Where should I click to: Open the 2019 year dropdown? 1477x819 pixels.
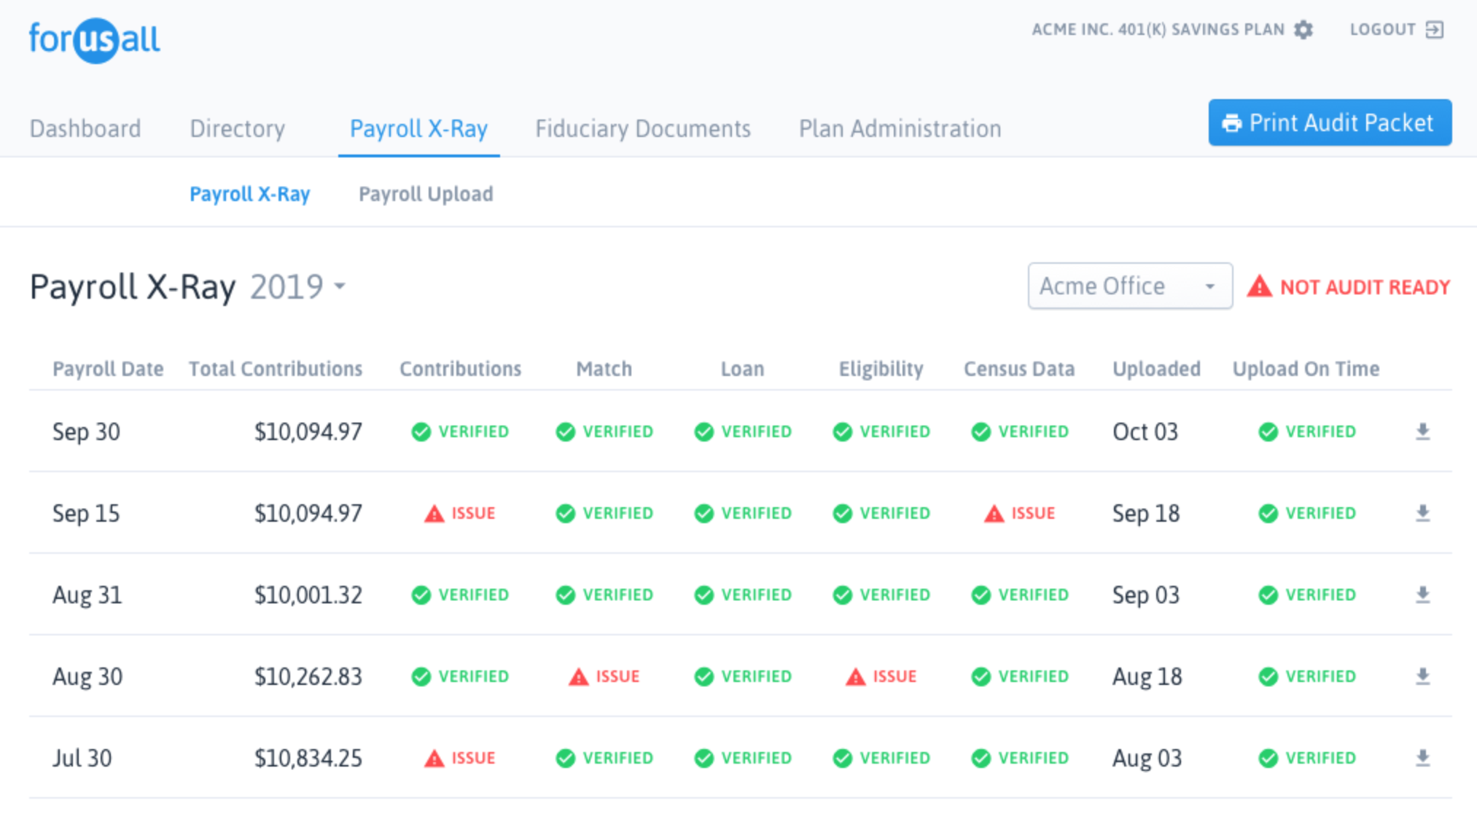tap(298, 286)
